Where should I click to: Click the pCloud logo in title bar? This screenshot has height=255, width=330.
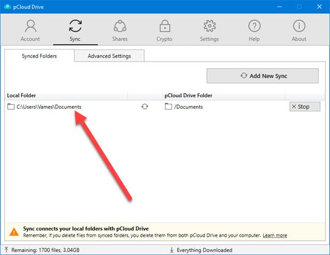(7, 7)
